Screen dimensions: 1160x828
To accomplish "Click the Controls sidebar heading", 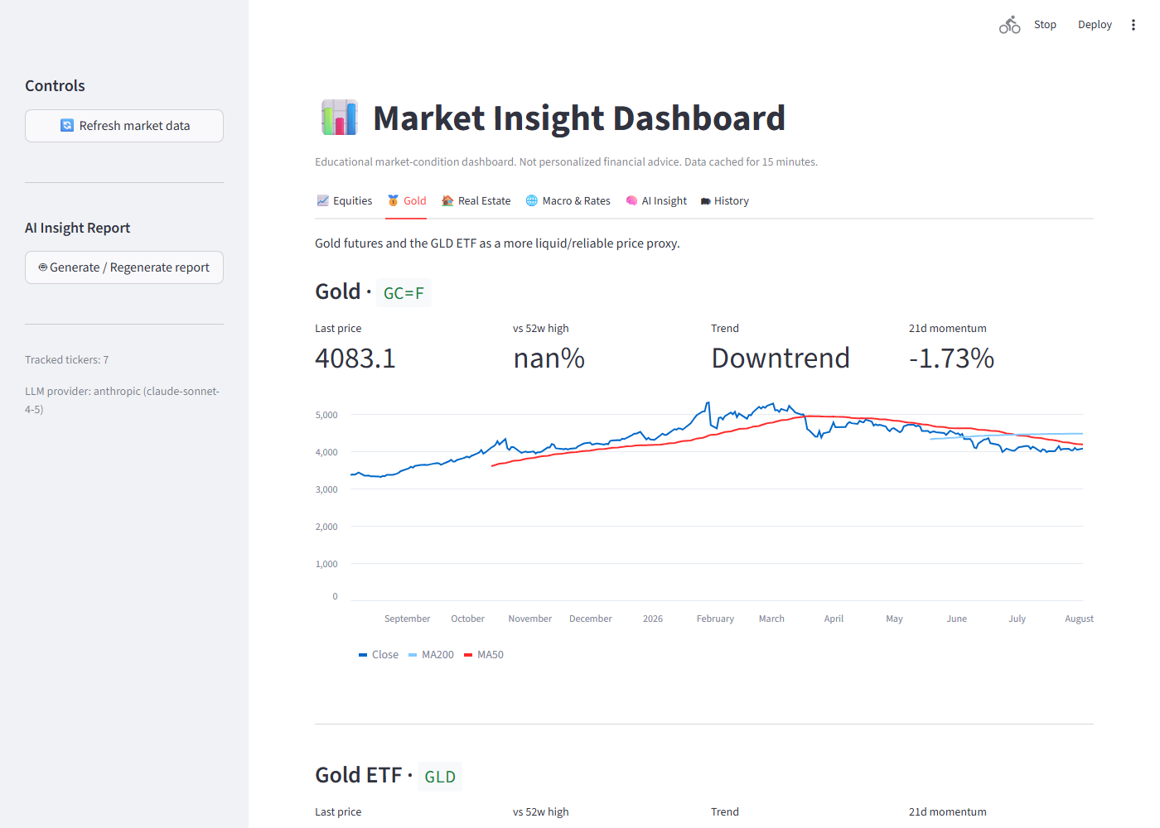I will pos(55,86).
